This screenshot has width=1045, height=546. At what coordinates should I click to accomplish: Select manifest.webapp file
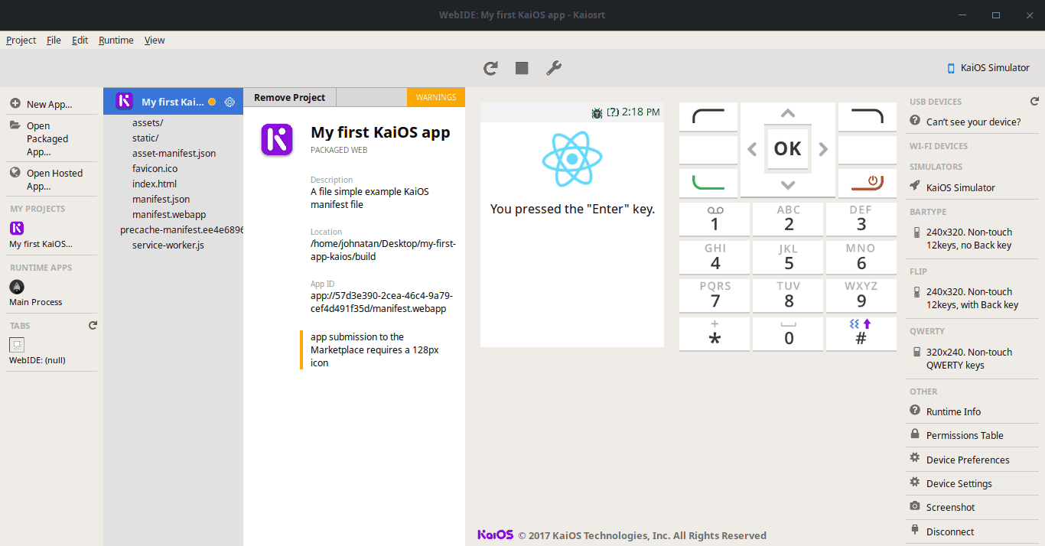coord(169,214)
